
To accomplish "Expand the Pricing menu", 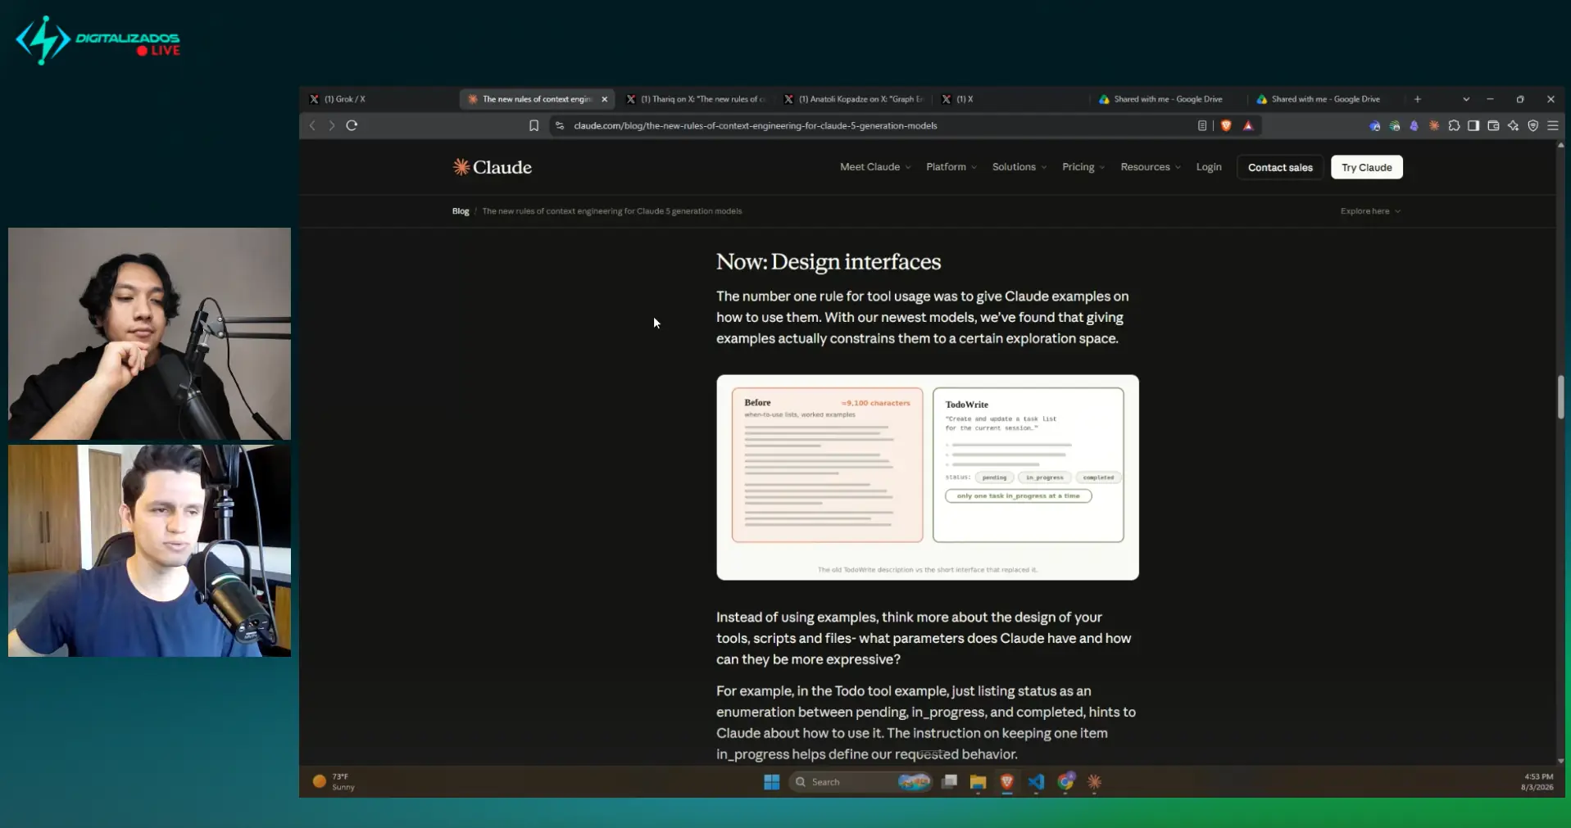I will pos(1083,167).
